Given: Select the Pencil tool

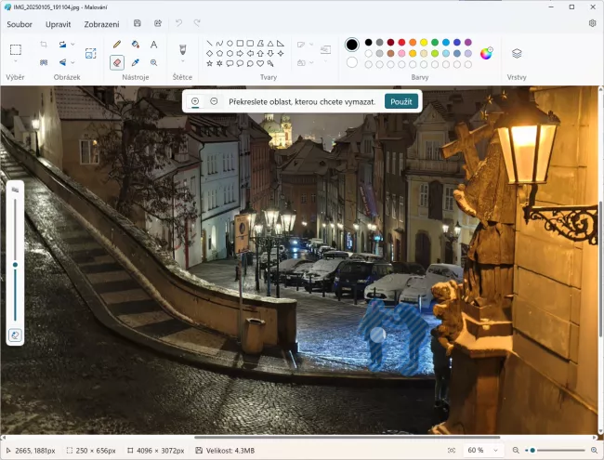Looking at the screenshot, I should [x=117, y=44].
